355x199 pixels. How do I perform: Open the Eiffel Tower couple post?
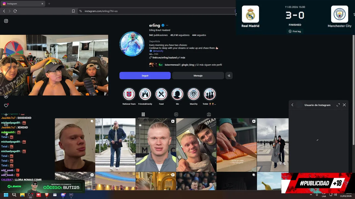pos(273,145)
